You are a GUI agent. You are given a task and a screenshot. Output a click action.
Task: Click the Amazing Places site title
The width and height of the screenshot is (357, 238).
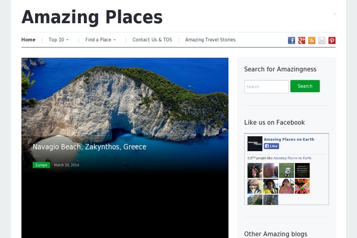click(92, 17)
